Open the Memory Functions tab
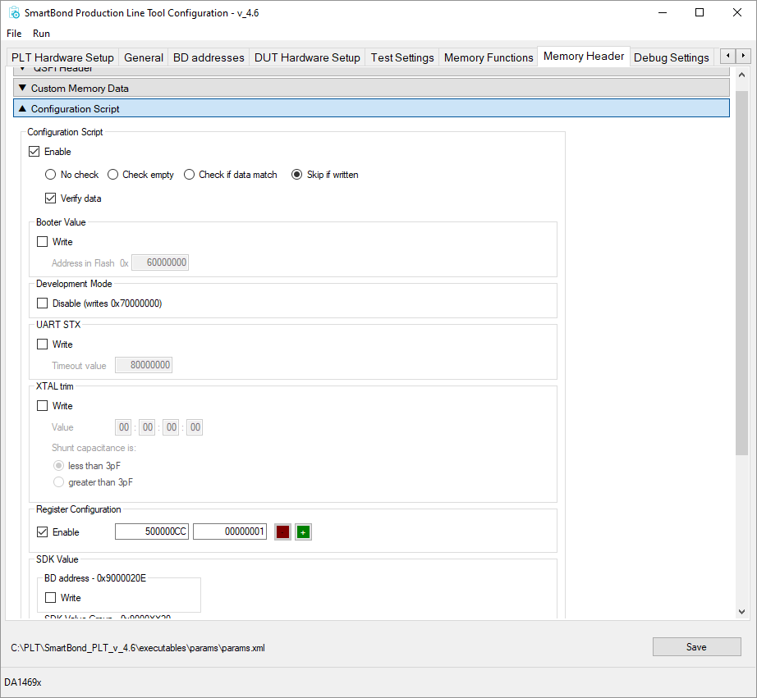 (489, 58)
